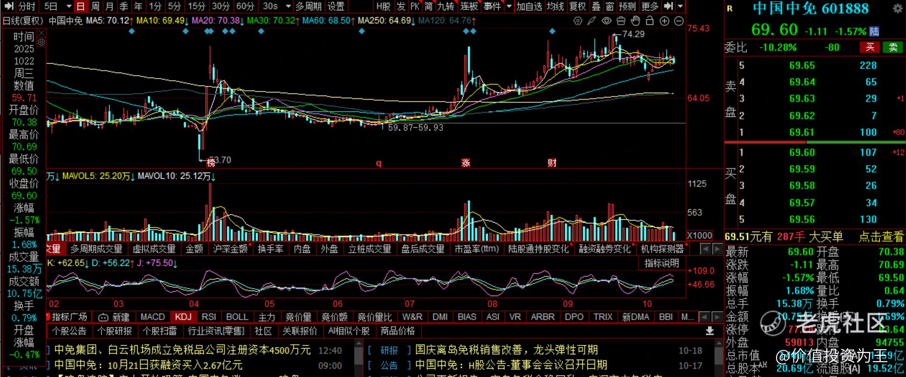The height and width of the screenshot is (377, 906).
Task: Open the 指标广场 indicator plaza
Action: (69, 317)
